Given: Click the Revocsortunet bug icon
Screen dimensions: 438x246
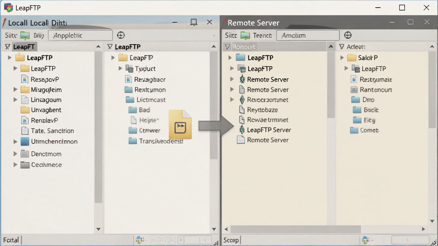Looking at the screenshot, I should (x=242, y=100).
